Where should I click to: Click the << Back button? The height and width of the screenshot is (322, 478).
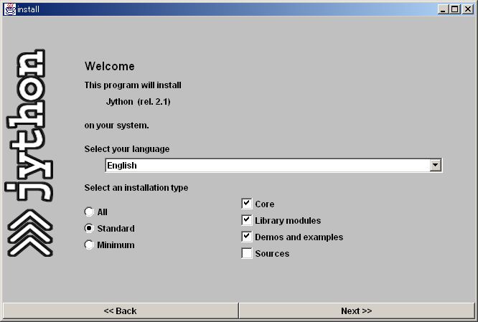point(121,311)
